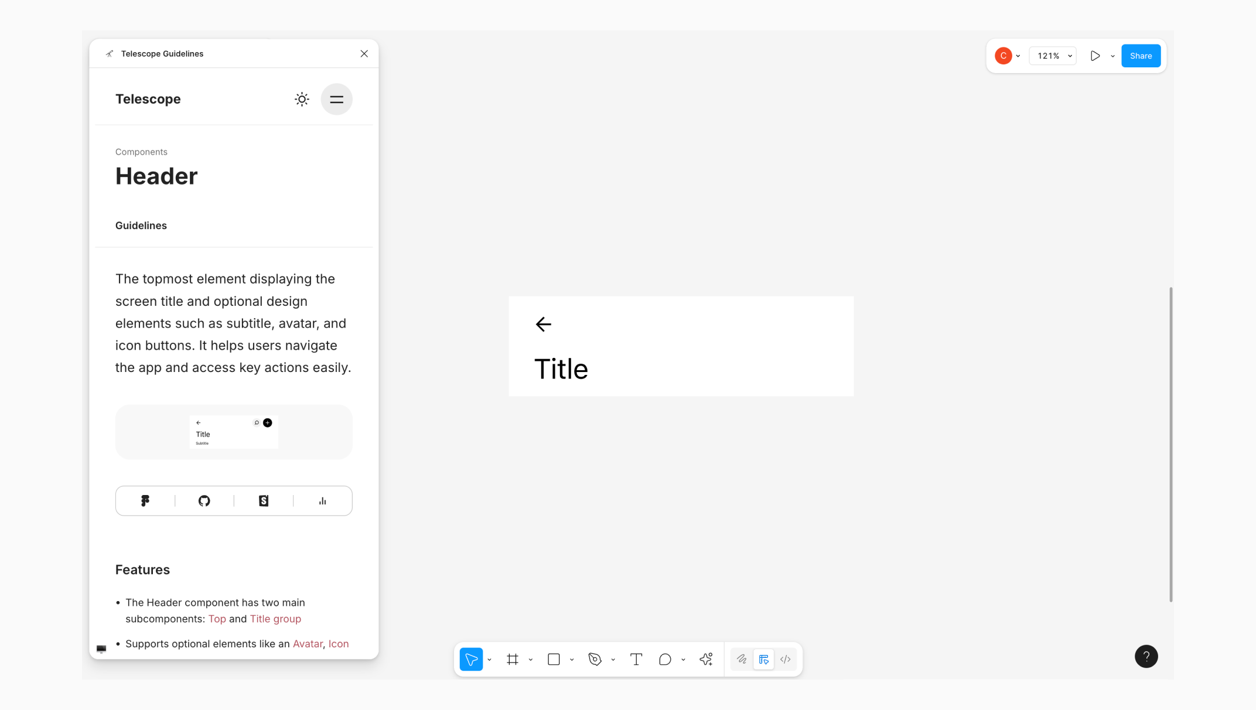Expand the Move tool options chevron
Viewport: 1256px width, 710px height.
490,660
